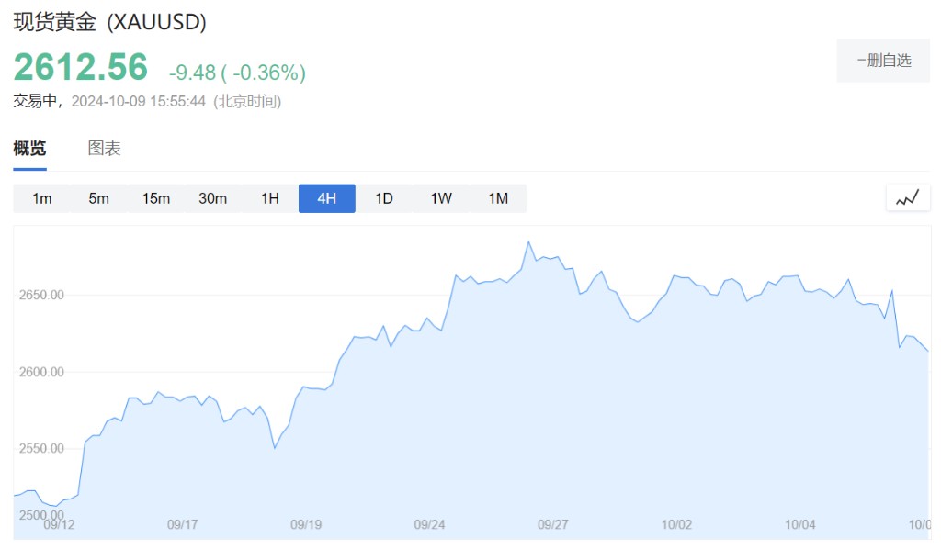Viewport: 941px width, 549px height.
Task: Switch to the 图表 chart tab
Action: pyautogui.click(x=105, y=149)
